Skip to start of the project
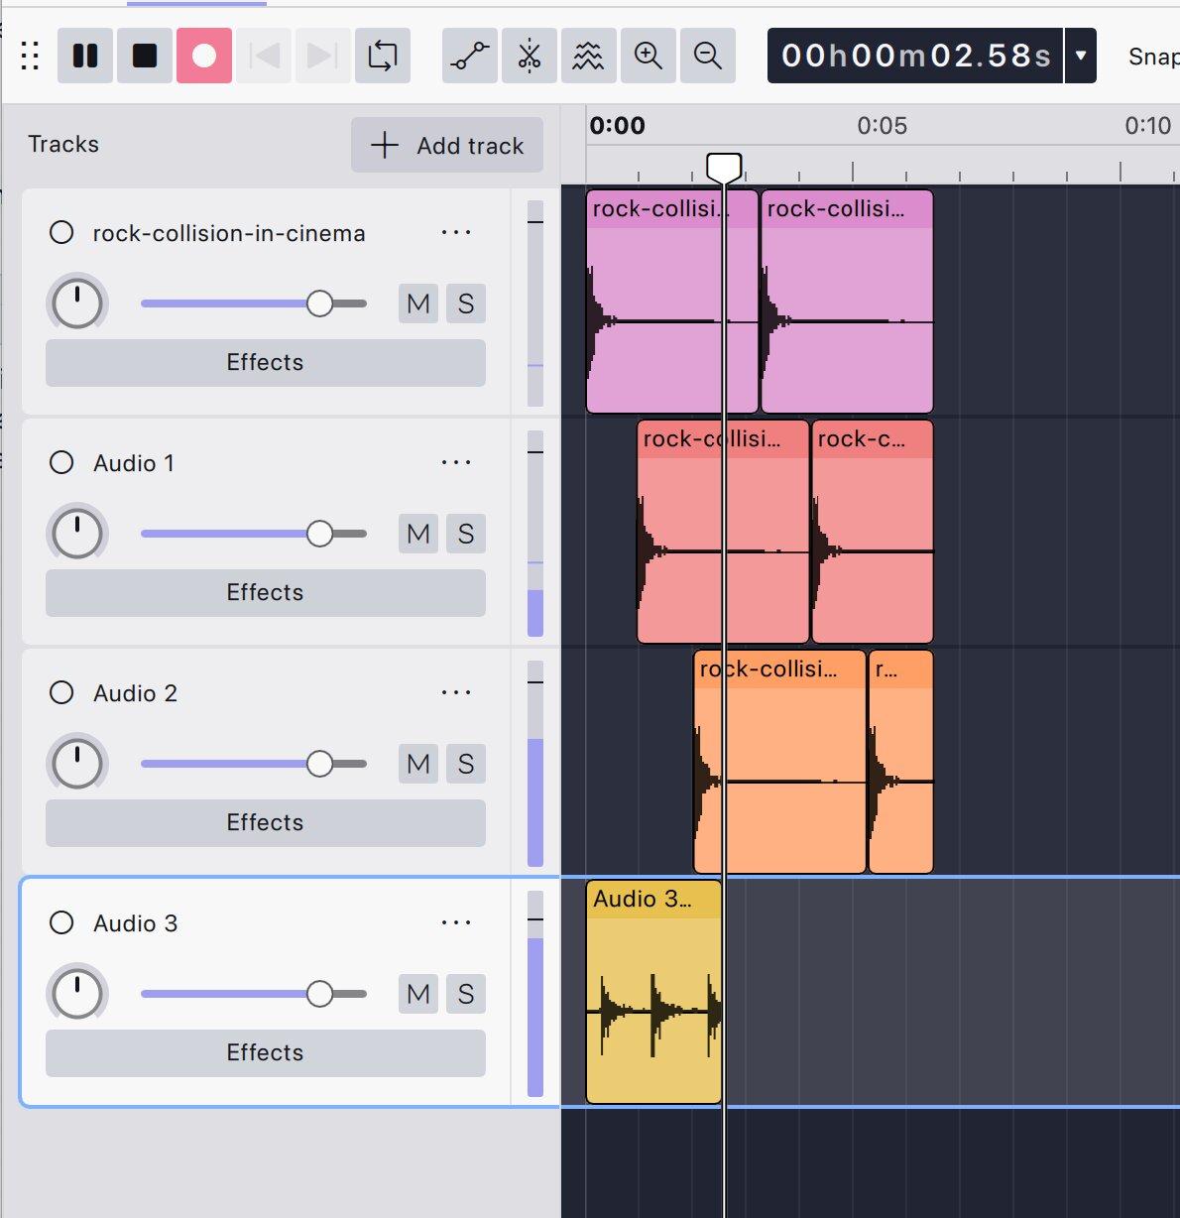This screenshot has width=1180, height=1218. click(264, 56)
